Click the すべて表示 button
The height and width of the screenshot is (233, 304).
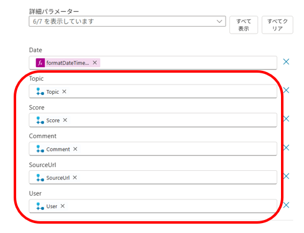point(244,25)
